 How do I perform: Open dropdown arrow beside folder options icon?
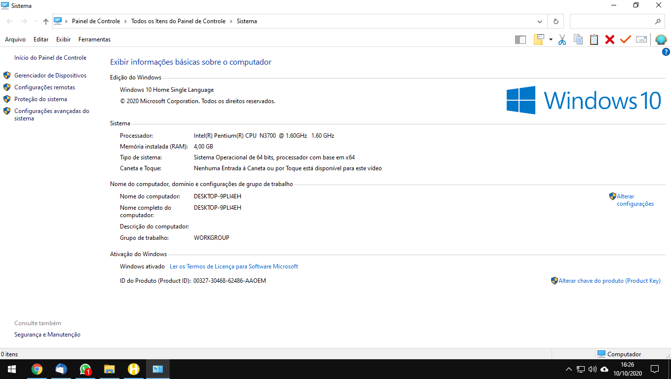click(551, 40)
